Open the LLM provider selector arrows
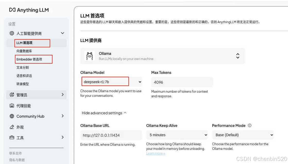The height and width of the screenshot is (164, 288). tap(238, 56)
